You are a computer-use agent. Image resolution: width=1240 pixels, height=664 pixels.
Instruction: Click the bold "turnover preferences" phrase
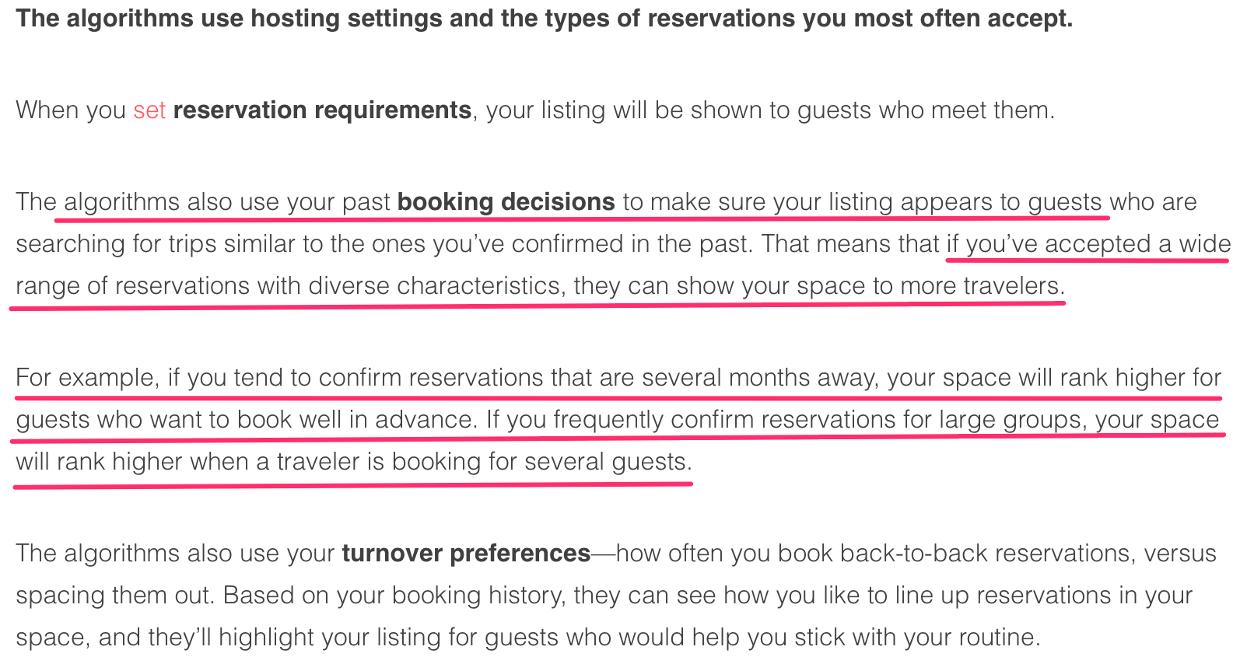click(466, 554)
